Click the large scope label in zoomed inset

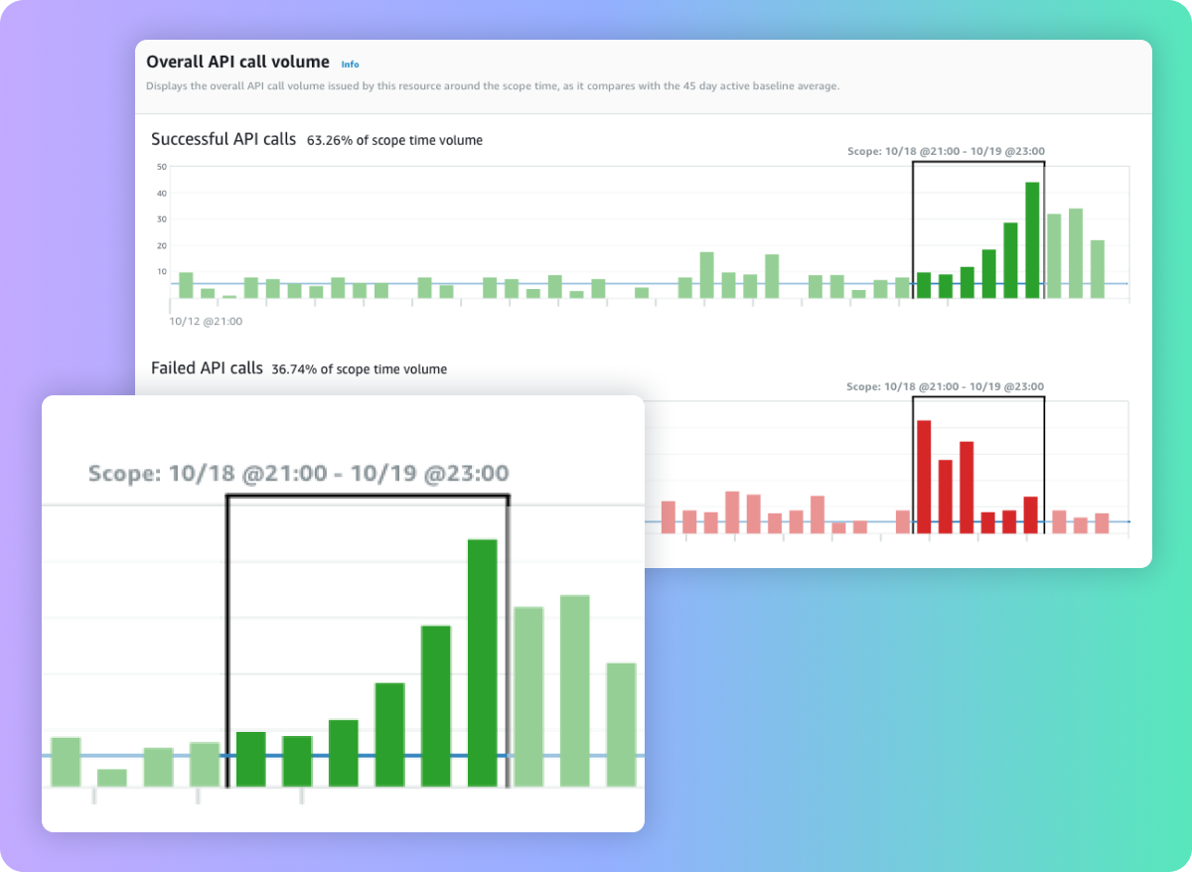click(x=298, y=473)
